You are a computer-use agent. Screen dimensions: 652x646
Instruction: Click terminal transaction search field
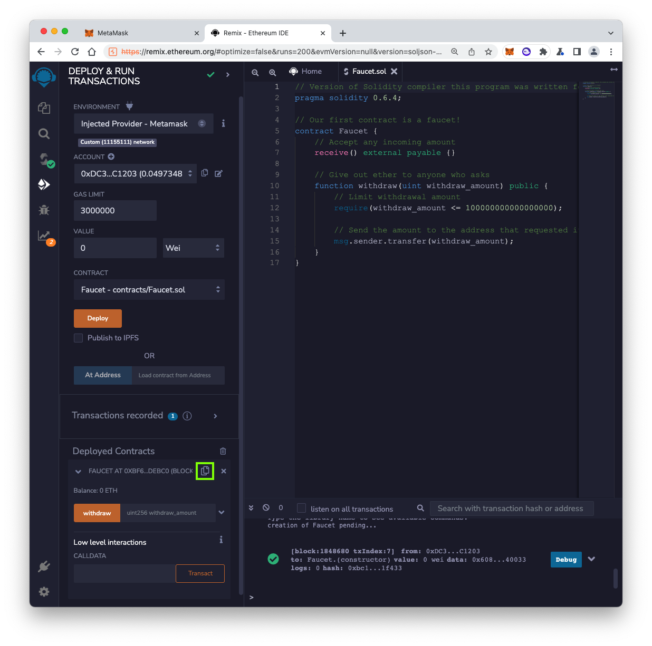click(512, 508)
